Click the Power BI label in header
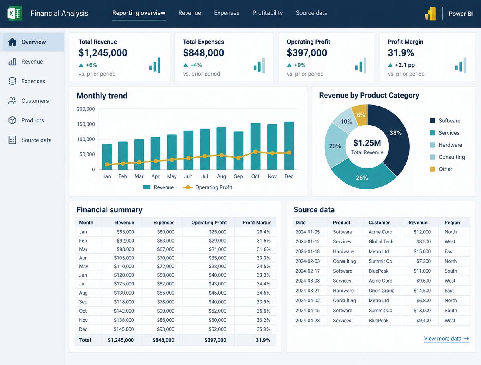481x365 pixels. coord(461,13)
